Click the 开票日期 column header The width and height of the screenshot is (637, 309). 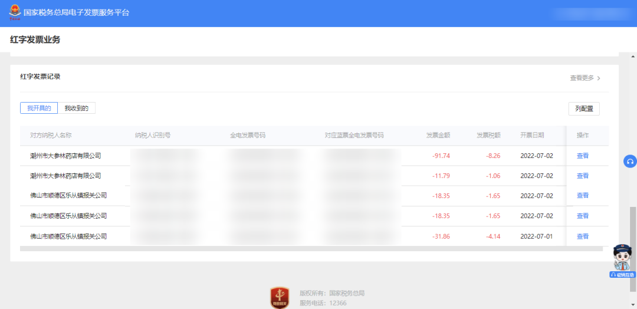(532, 135)
